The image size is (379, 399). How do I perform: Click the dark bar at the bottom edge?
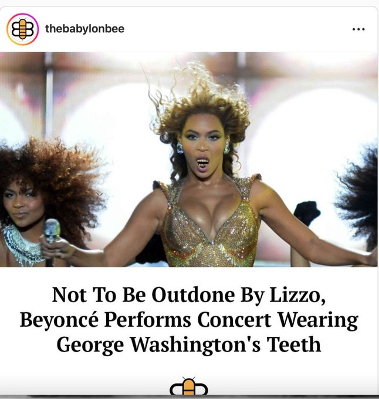(189, 397)
